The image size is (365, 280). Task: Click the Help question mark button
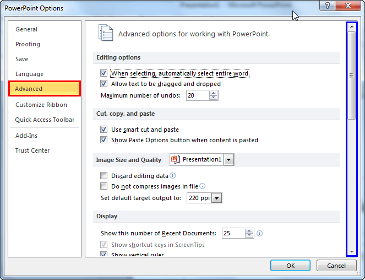click(x=328, y=6)
